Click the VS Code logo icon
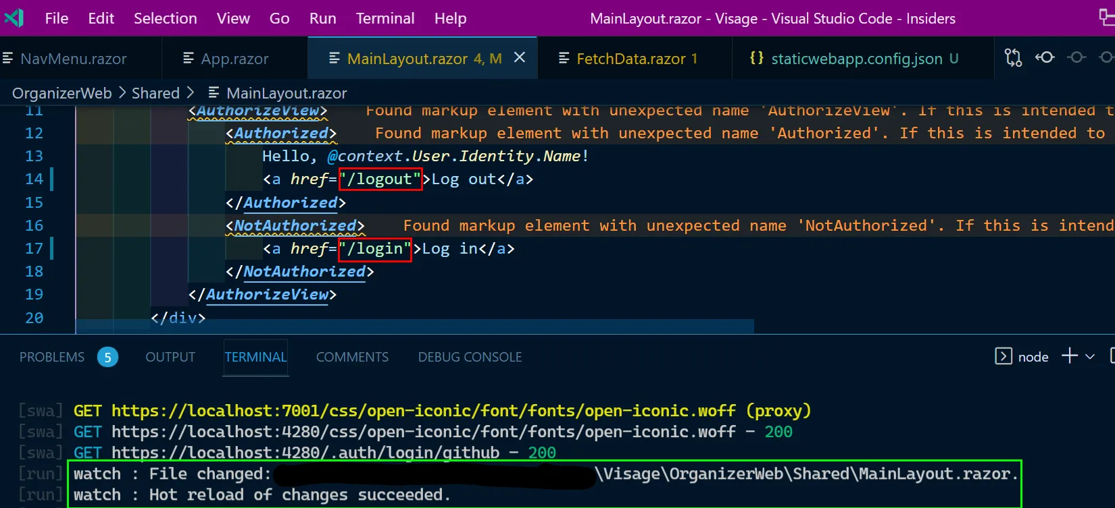The width and height of the screenshot is (1115, 508). (14, 18)
